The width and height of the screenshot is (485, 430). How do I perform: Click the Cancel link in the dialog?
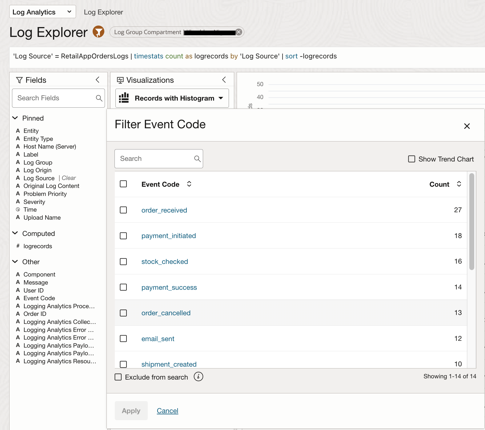tap(167, 411)
